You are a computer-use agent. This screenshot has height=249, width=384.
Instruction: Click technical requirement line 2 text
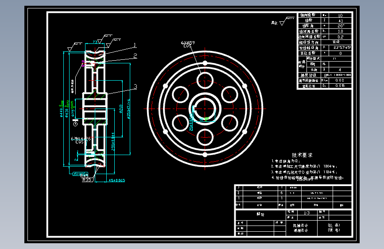pyautogui.click(x=304, y=167)
